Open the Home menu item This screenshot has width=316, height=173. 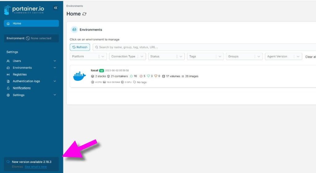click(x=31, y=23)
